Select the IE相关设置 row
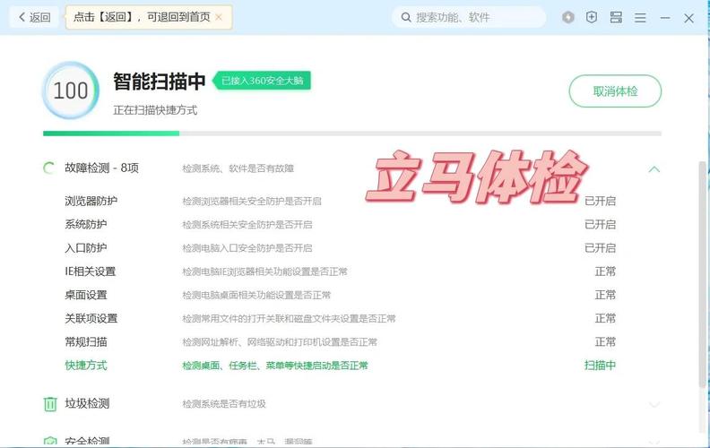The width and height of the screenshot is (710, 448). (340, 271)
